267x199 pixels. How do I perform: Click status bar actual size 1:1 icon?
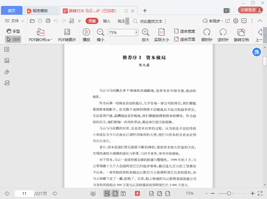tap(151, 193)
